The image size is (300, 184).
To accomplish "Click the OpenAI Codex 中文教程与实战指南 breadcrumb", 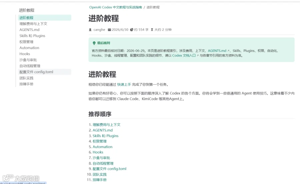I will tap(116, 7).
